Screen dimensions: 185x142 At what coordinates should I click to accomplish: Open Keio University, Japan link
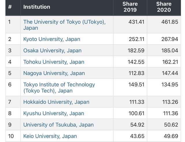point(50,136)
